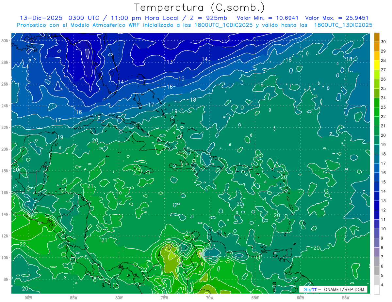The image size is (392, 302).
Task: Click the '28N' latitude axis label
Action: click(5, 62)
